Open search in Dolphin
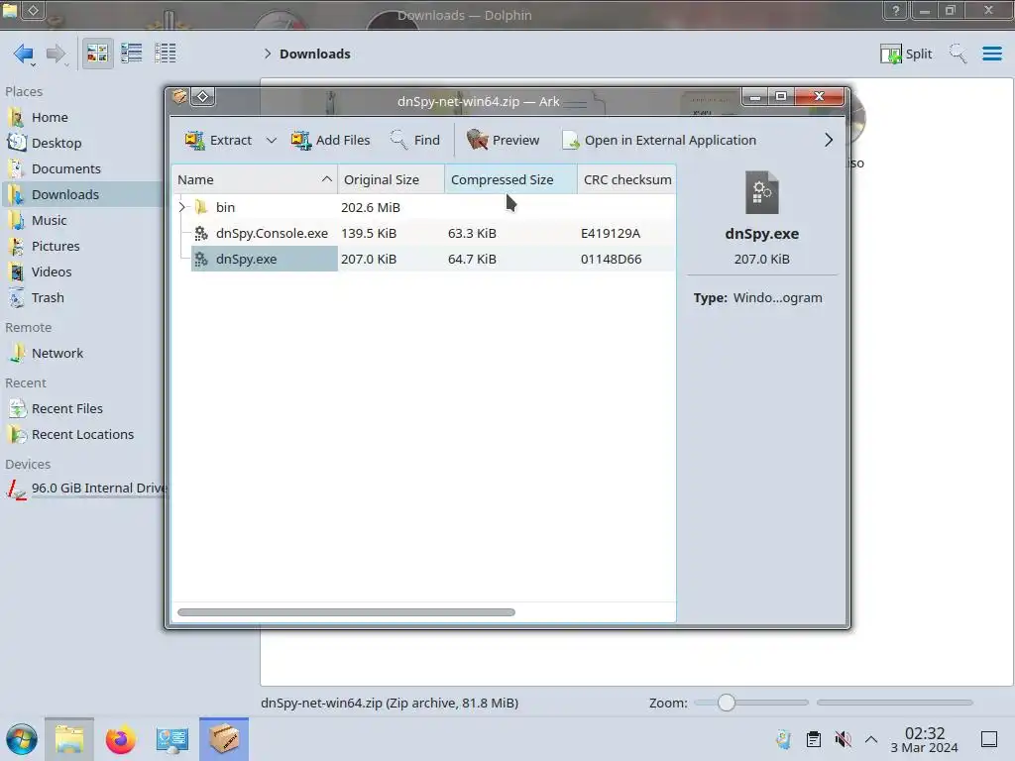The image size is (1015, 761). (958, 54)
